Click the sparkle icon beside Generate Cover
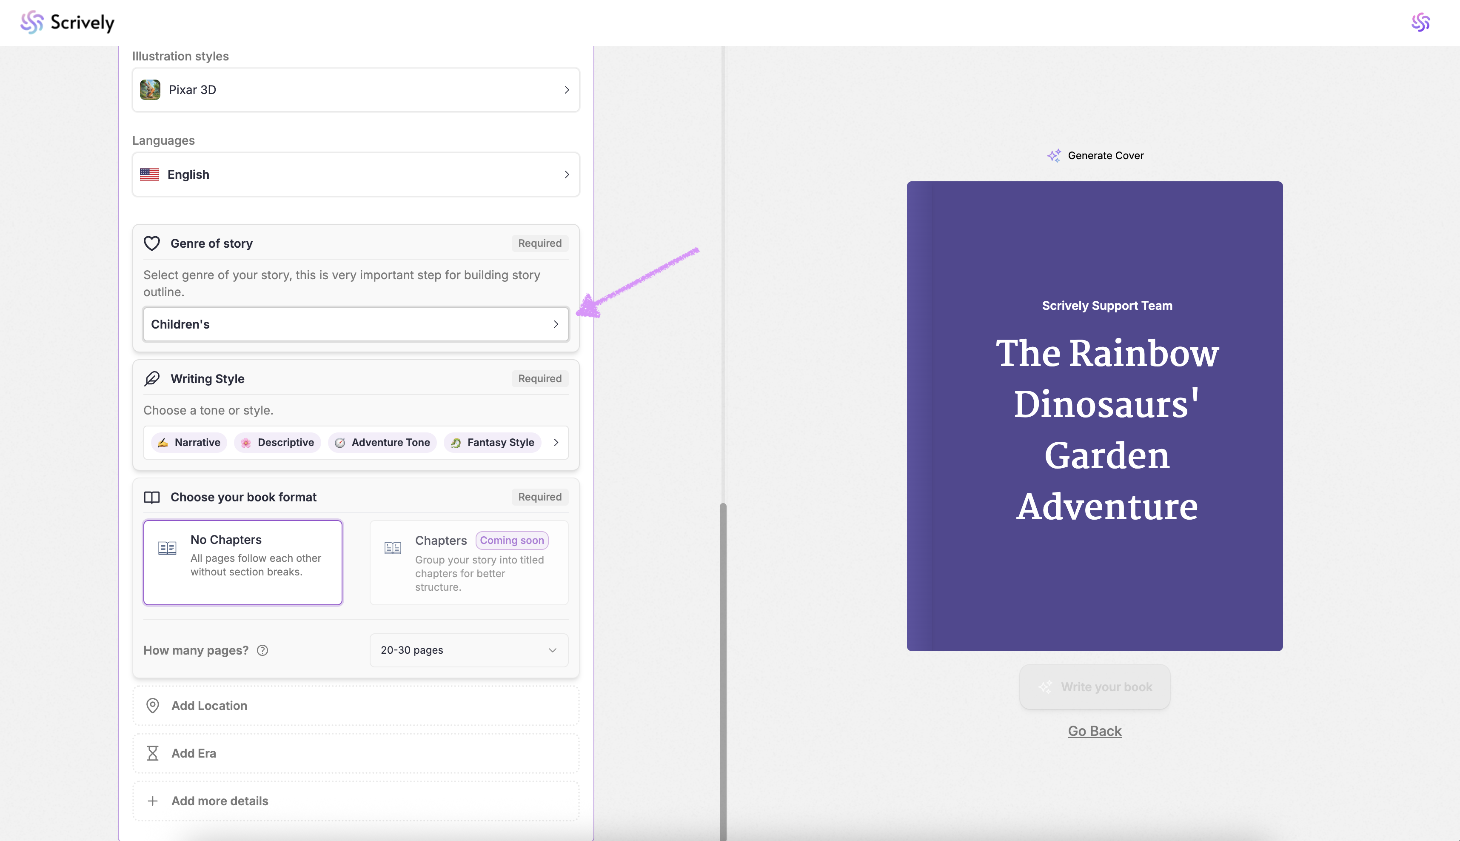1460x841 pixels. pyautogui.click(x=1054, y=155)
